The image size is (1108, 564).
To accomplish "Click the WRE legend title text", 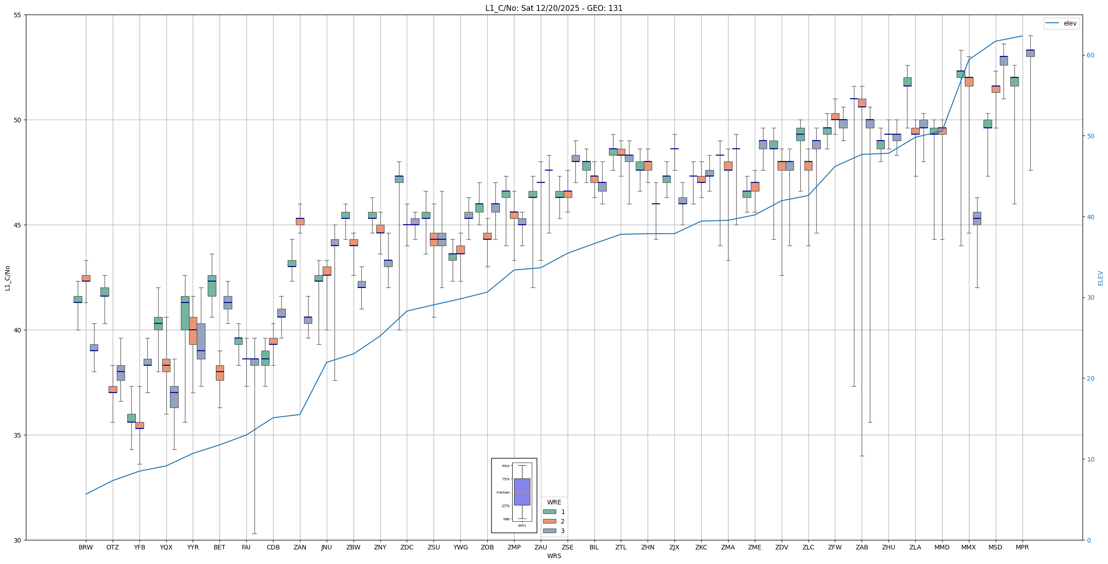I will click(554, 502).
